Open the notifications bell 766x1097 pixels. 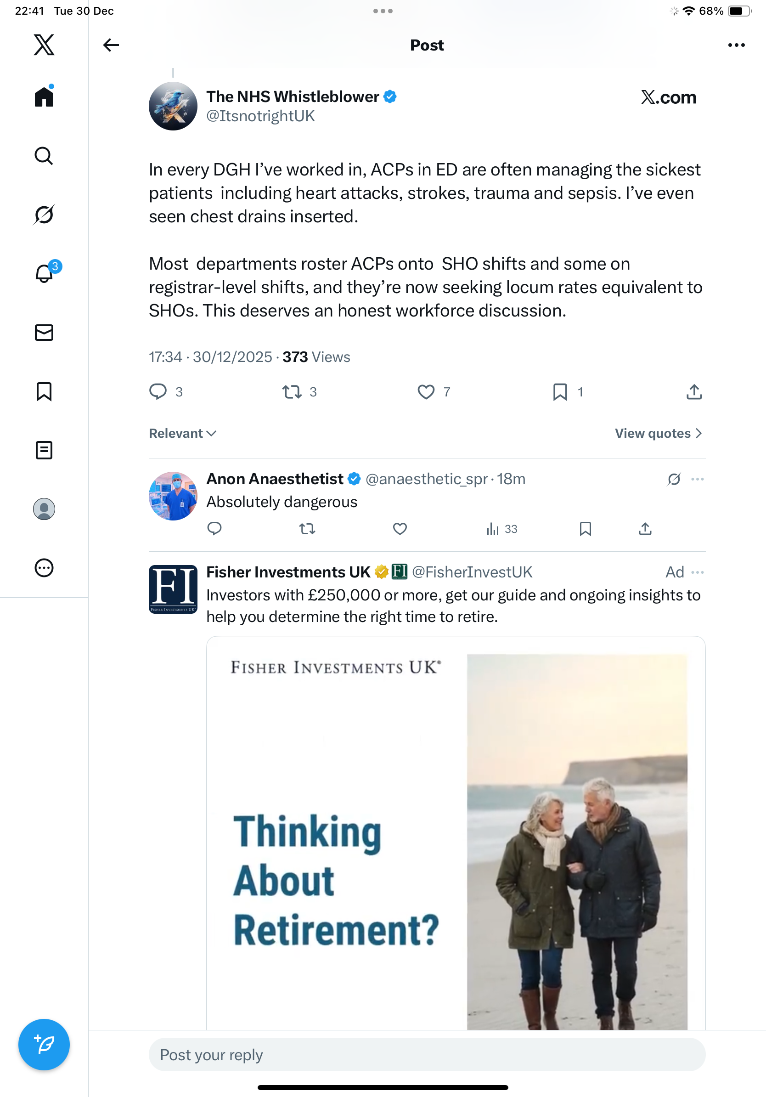(44, 274)
